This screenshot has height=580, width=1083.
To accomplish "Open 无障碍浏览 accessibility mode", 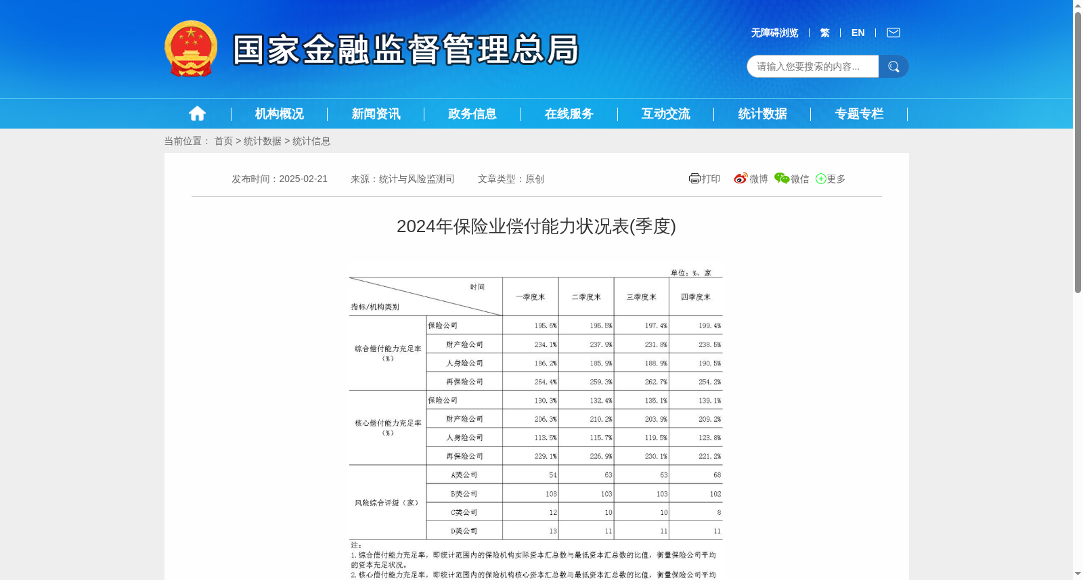I will pos(774,32).
